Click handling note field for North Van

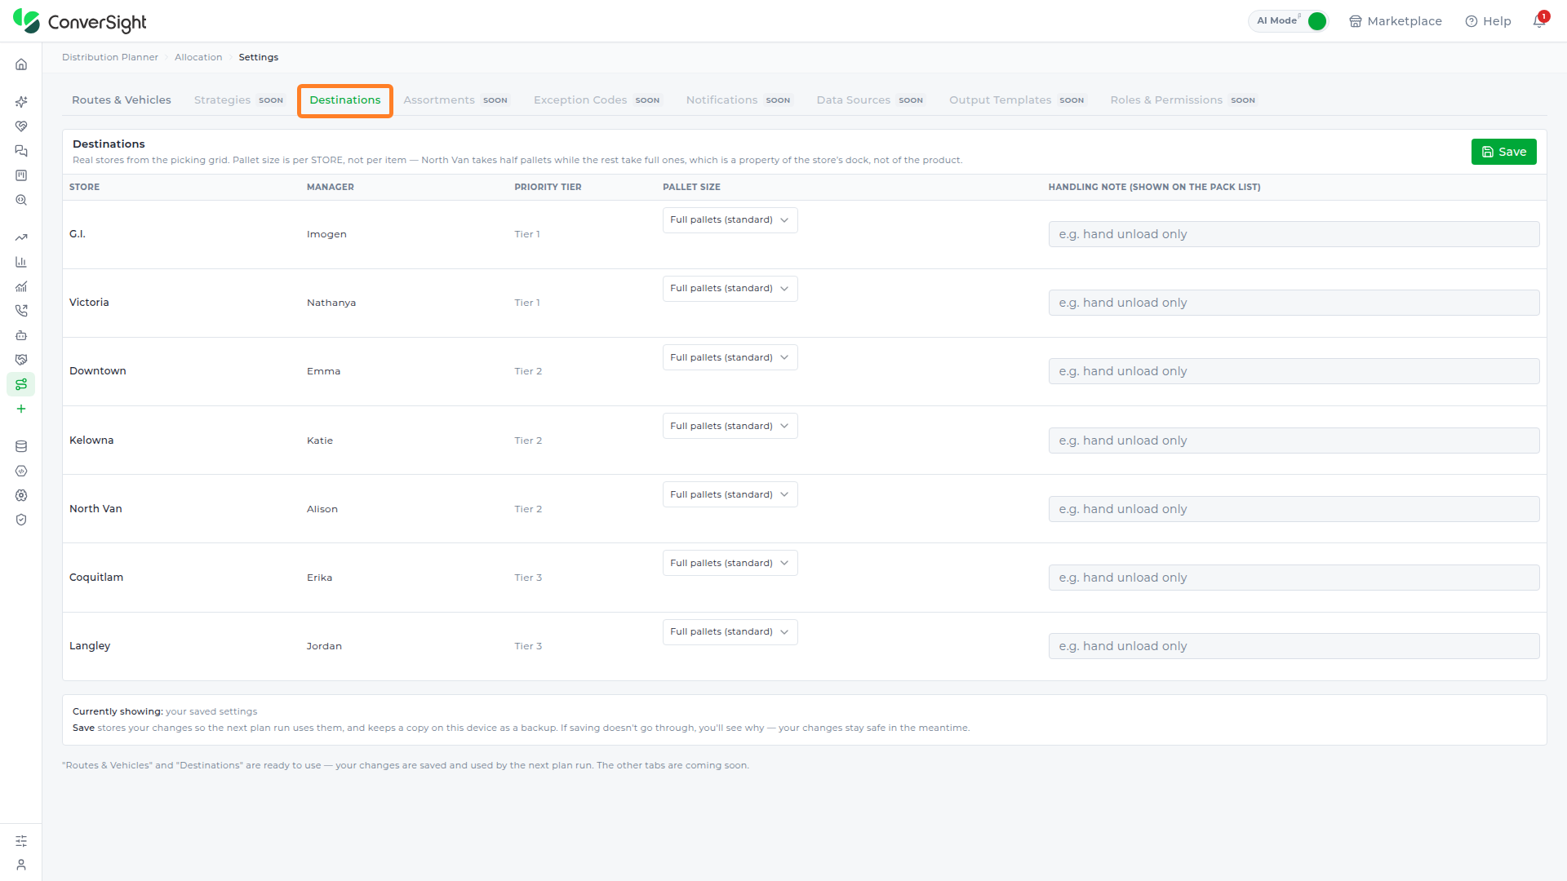1294,509
